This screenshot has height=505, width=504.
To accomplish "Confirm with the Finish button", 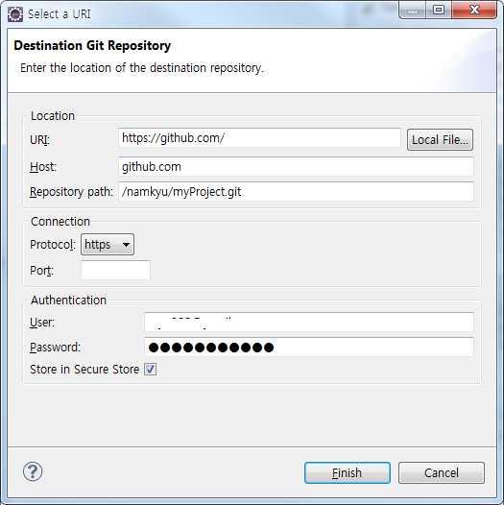I will [348, 472].
